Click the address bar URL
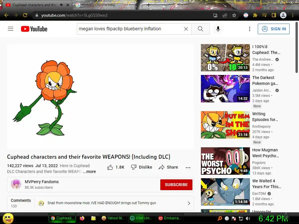The width and height of the screenshot is (299, 224). tap(74, 15)
